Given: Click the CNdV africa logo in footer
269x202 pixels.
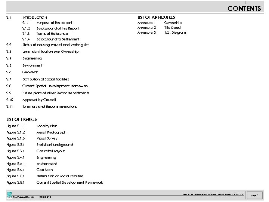Looking at the screenshot, I should point(9,196).
